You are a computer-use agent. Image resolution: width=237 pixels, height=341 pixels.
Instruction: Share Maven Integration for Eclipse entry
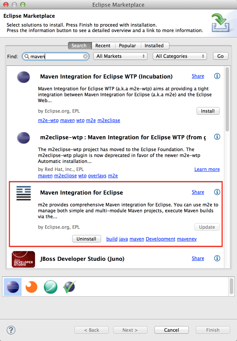point(198,192)
